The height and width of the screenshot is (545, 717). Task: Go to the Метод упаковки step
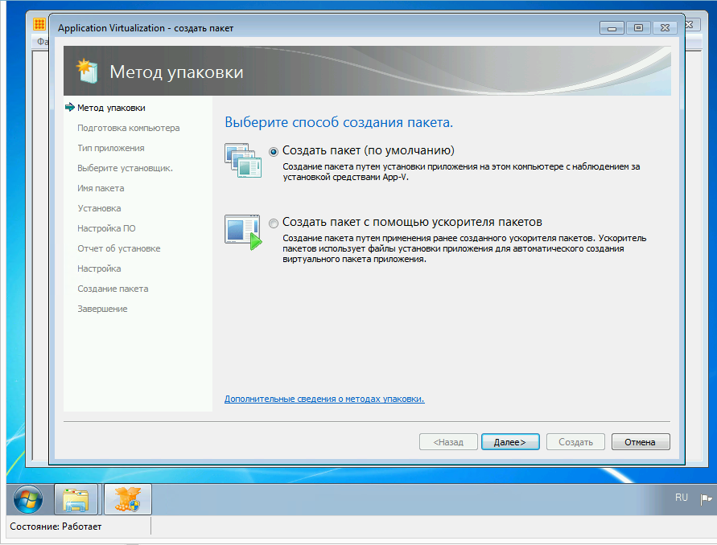[111, 108]
